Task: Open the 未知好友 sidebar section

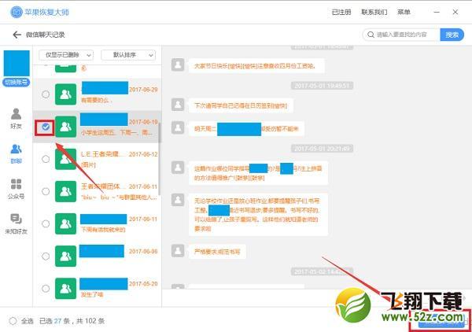Action: 16,223
